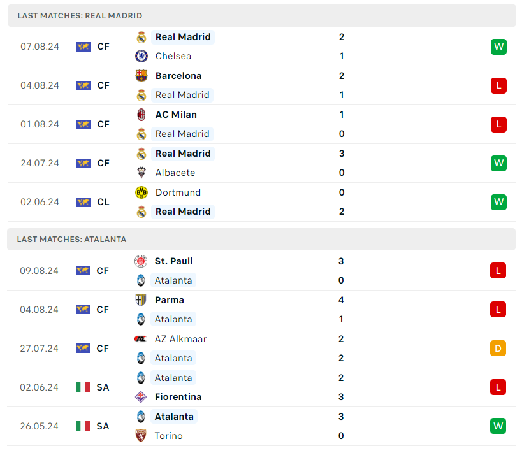Click the Dortmund BVB crest icon

click(141, 192)
